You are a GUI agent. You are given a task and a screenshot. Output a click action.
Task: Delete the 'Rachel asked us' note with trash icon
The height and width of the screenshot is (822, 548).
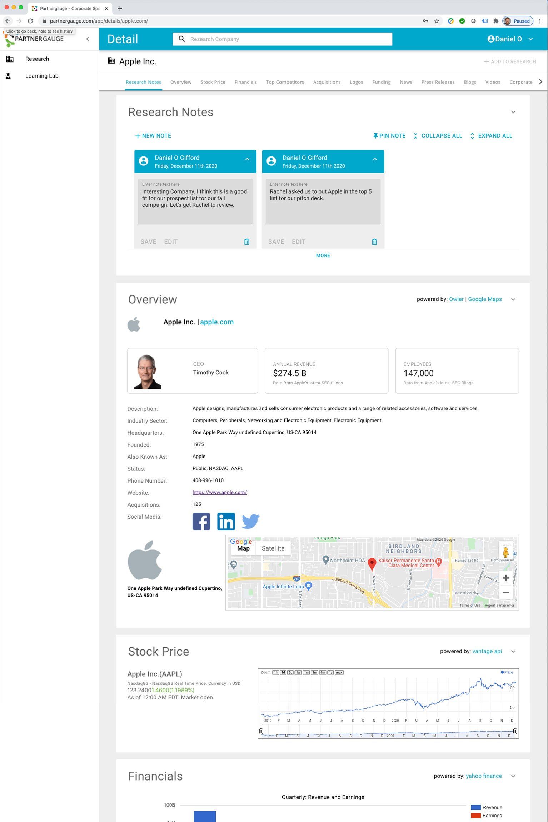click(374, 242)
